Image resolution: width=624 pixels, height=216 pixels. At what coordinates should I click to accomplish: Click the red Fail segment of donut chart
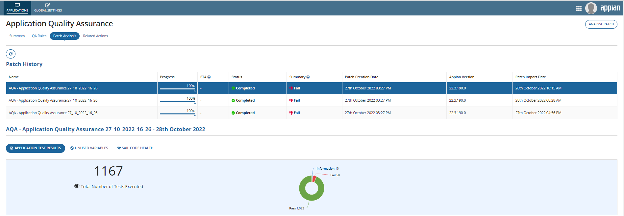tap(314, 179)
